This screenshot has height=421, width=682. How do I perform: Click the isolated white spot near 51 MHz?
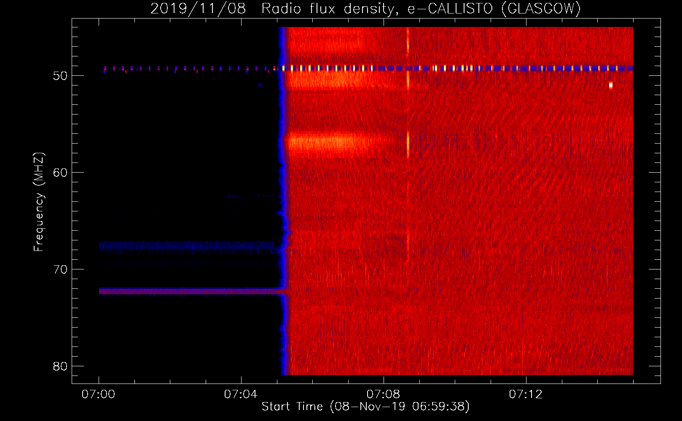pyautogui.click(x=610, y=85)
